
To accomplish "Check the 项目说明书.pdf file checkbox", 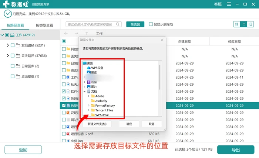I will tap(64, 134).
